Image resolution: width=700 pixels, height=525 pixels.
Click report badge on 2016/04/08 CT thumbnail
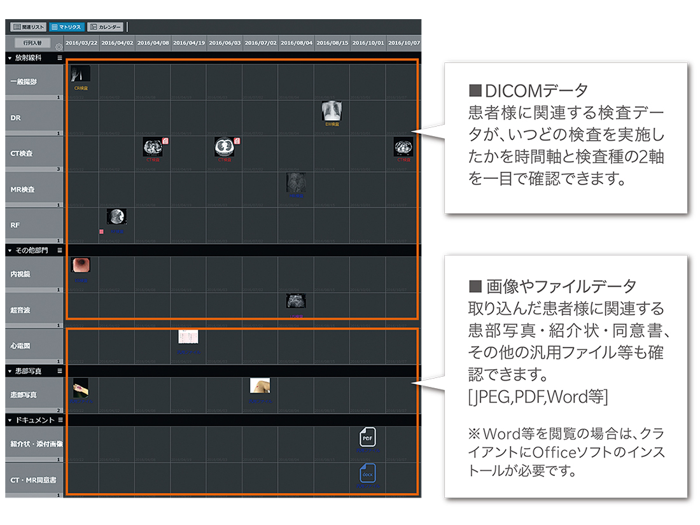[165, 141]
